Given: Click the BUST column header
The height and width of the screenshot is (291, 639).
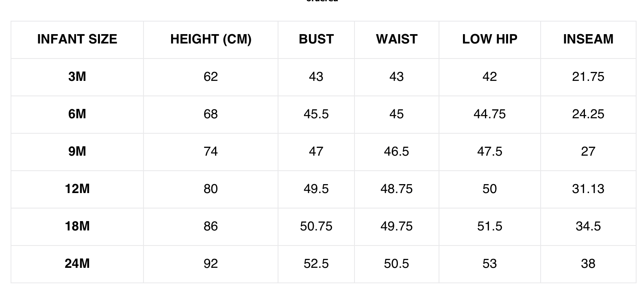Looking at the screenshot, I should [316, 39].
